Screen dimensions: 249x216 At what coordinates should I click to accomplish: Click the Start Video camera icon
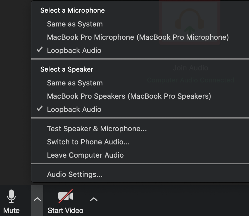coord(66,196)
